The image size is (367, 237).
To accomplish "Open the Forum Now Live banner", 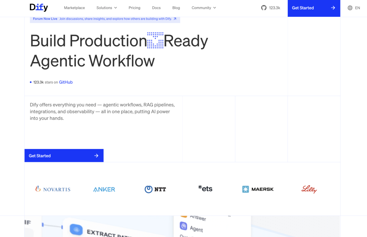I will tap(105, 19).
